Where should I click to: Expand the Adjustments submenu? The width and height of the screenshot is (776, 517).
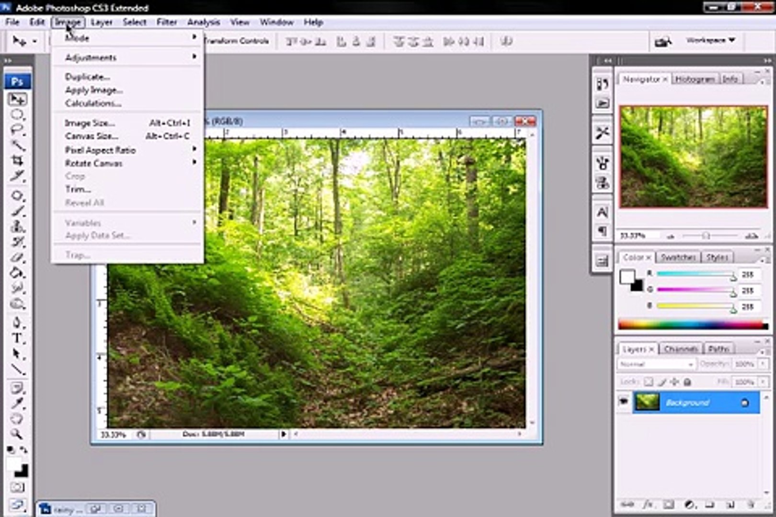coord(128,57)
